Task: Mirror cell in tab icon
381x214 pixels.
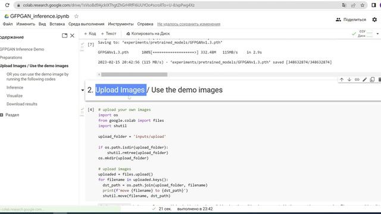Action: click(372, 80)
